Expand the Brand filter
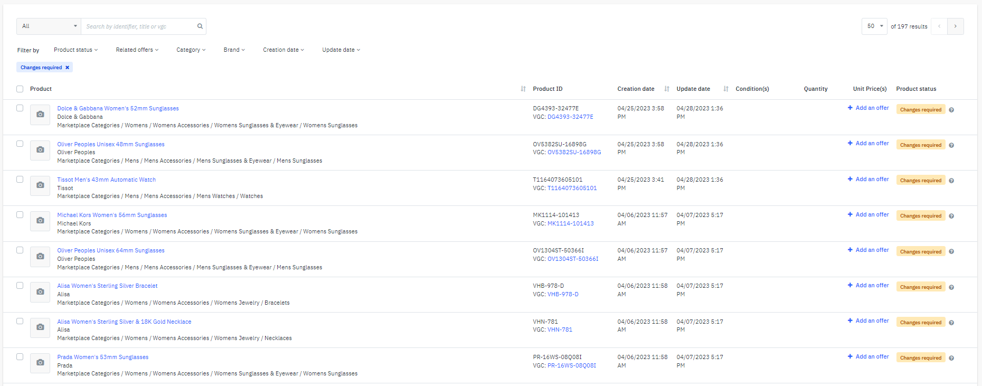982x386 pixels. tap(234, 50)
